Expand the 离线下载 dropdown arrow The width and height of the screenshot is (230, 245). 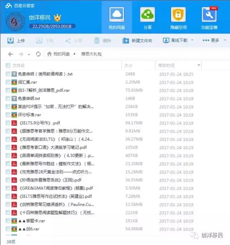(192, 40)
